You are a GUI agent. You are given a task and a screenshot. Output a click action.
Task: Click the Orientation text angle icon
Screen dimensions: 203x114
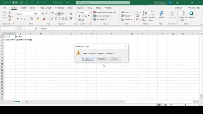pos(63,14)
